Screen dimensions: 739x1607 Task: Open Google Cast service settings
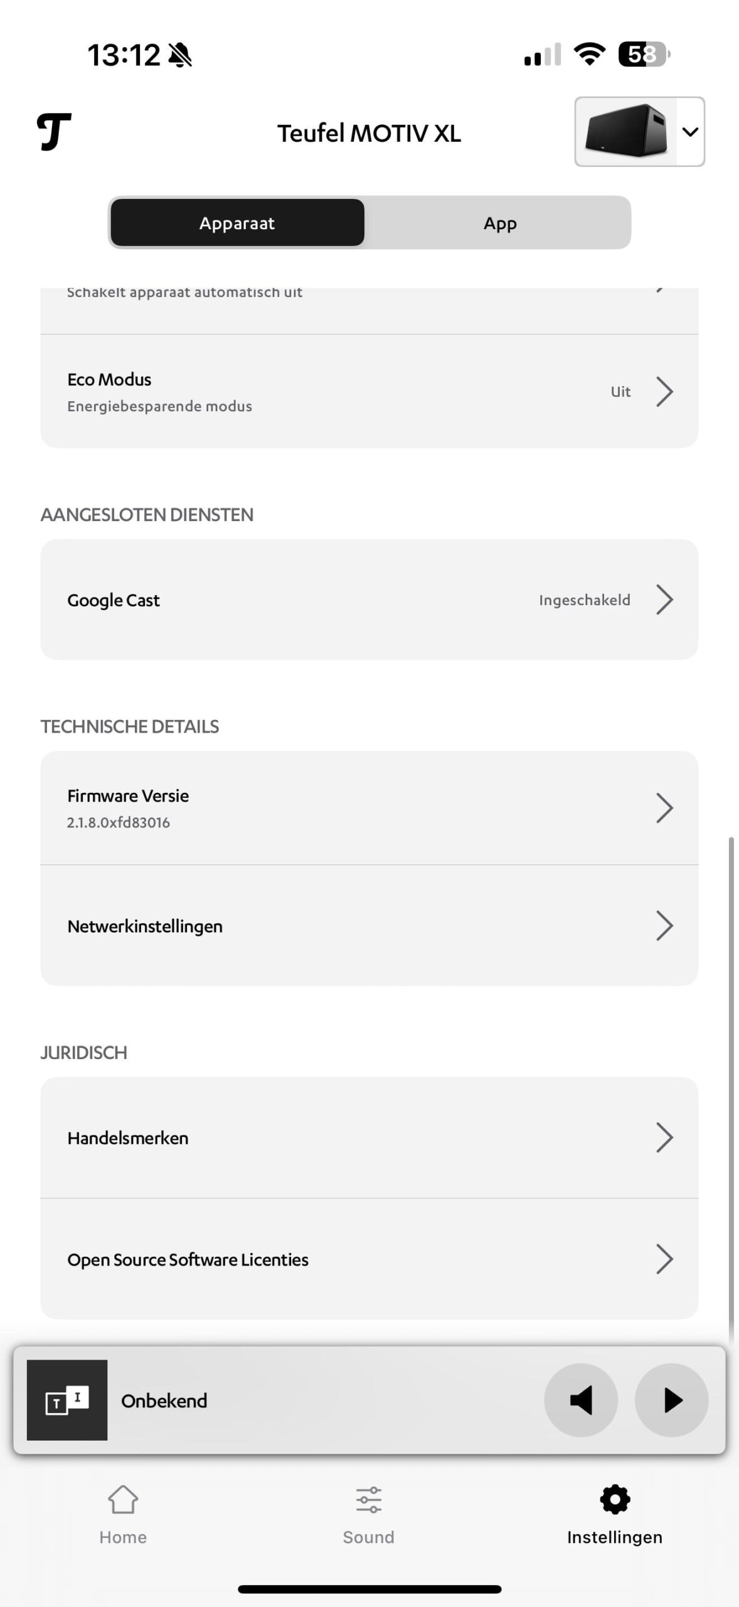(369, 599)
